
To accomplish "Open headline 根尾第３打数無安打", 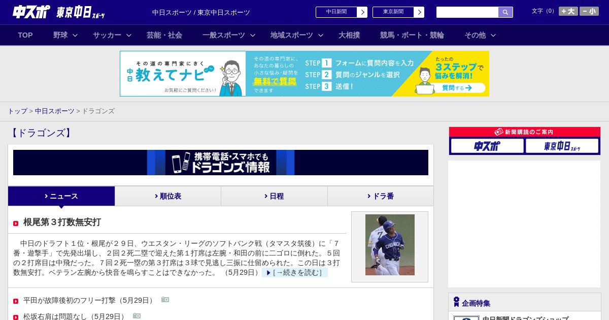I will pos(62,222).
